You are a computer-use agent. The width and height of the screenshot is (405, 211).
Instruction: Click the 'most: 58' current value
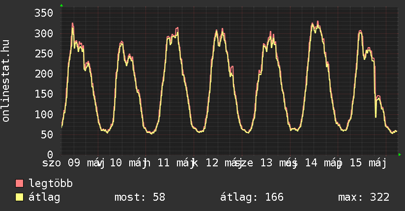[x=140, y=197]
